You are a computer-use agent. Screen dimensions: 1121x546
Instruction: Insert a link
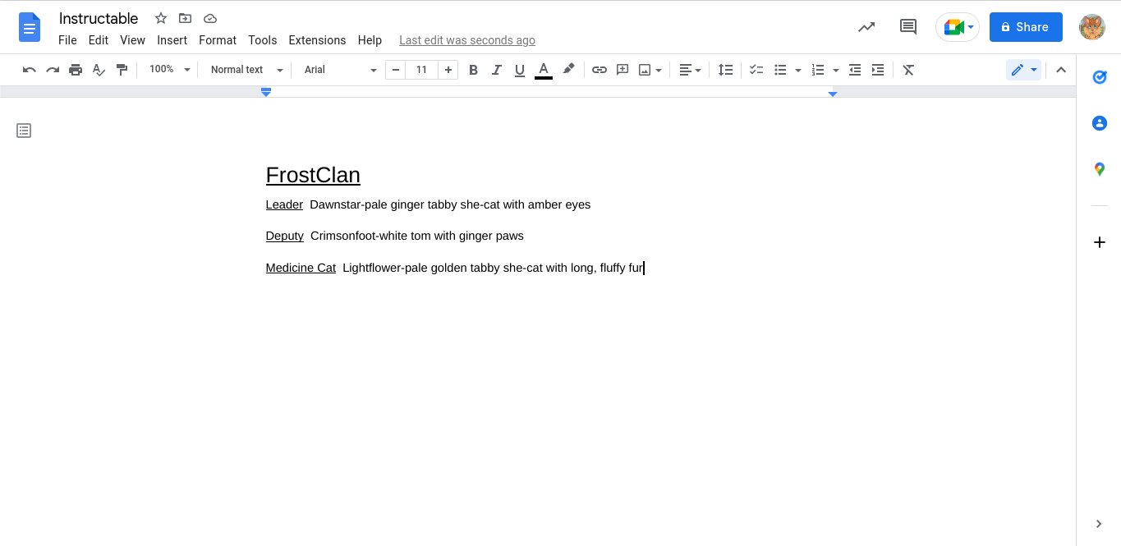click(x=599, y=70)
